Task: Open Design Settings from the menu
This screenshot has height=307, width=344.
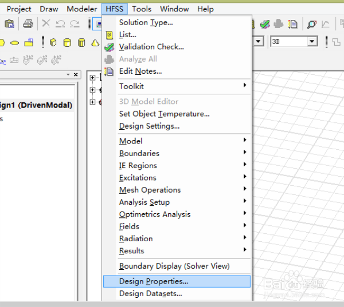Action: [x=177, y=126]
